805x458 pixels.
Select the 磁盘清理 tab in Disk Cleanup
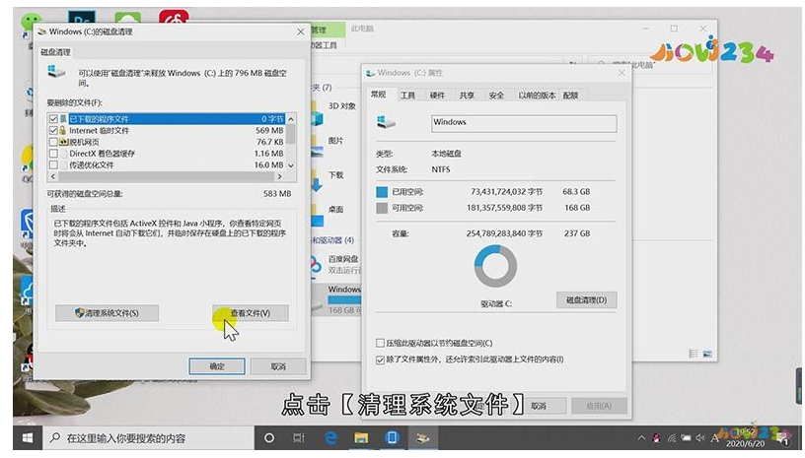coord(55,52)
